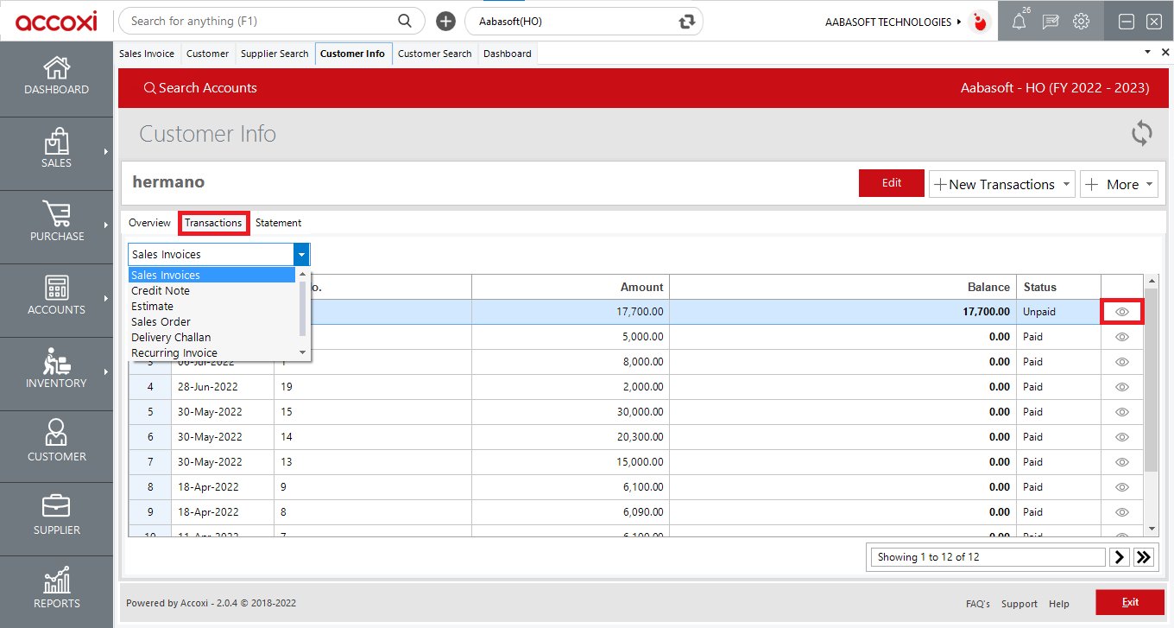1174x628 pixels.
Task: Click the Accoxi logo
Action: [x=56, y=21]
